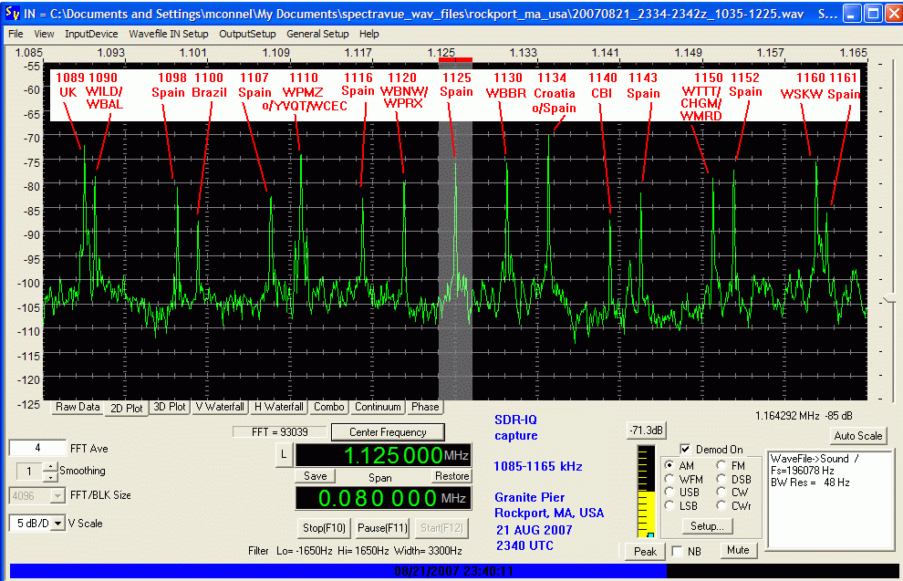Open the General Setup menu

tap(317, 34)
